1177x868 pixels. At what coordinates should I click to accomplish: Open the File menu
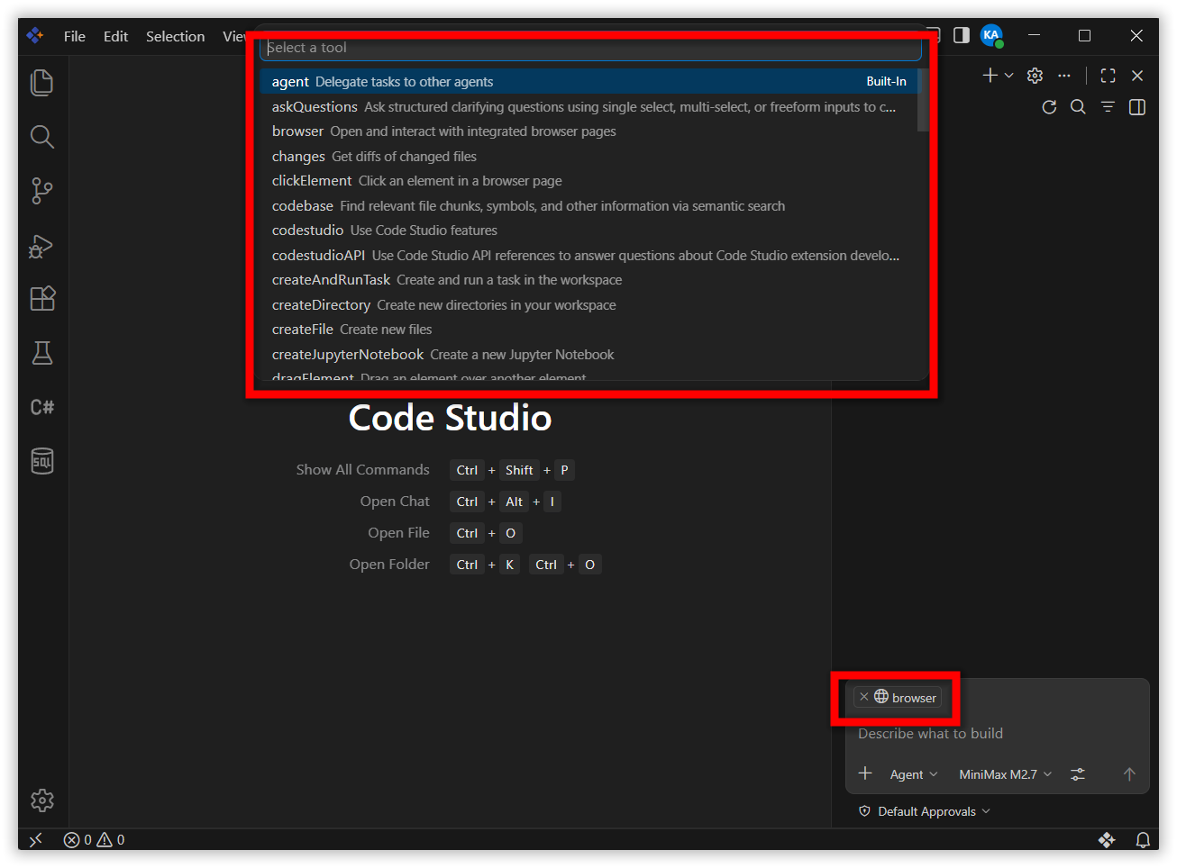(x=75, y=36)
